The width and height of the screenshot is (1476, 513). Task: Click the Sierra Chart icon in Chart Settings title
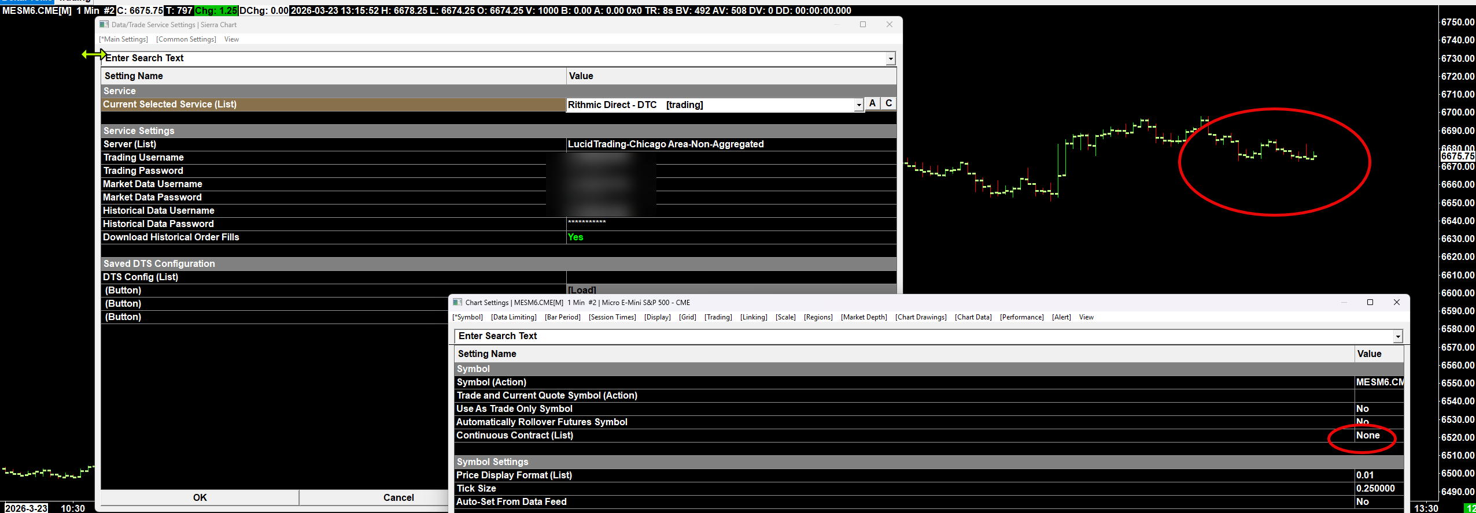click(x=457, y=302)
